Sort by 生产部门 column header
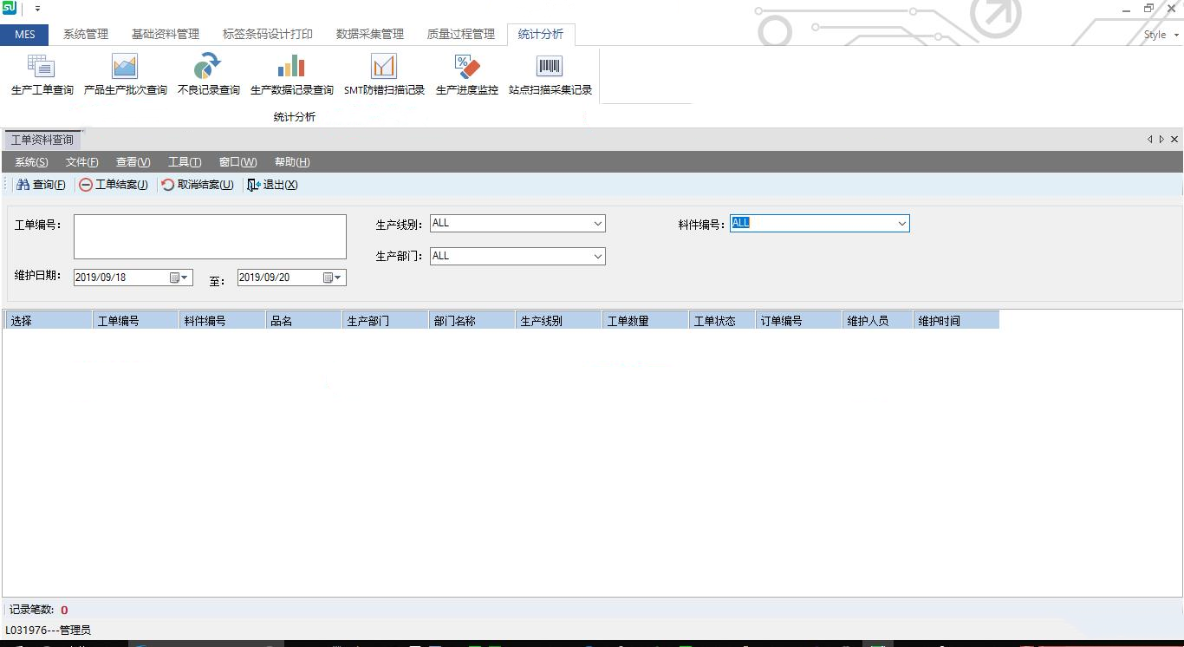The width and height of the screenshot is (1184, 647). (x=385, y=321)
